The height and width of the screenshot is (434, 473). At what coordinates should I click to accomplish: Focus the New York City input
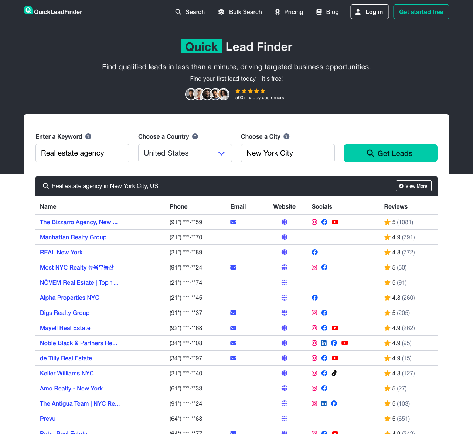288,153
